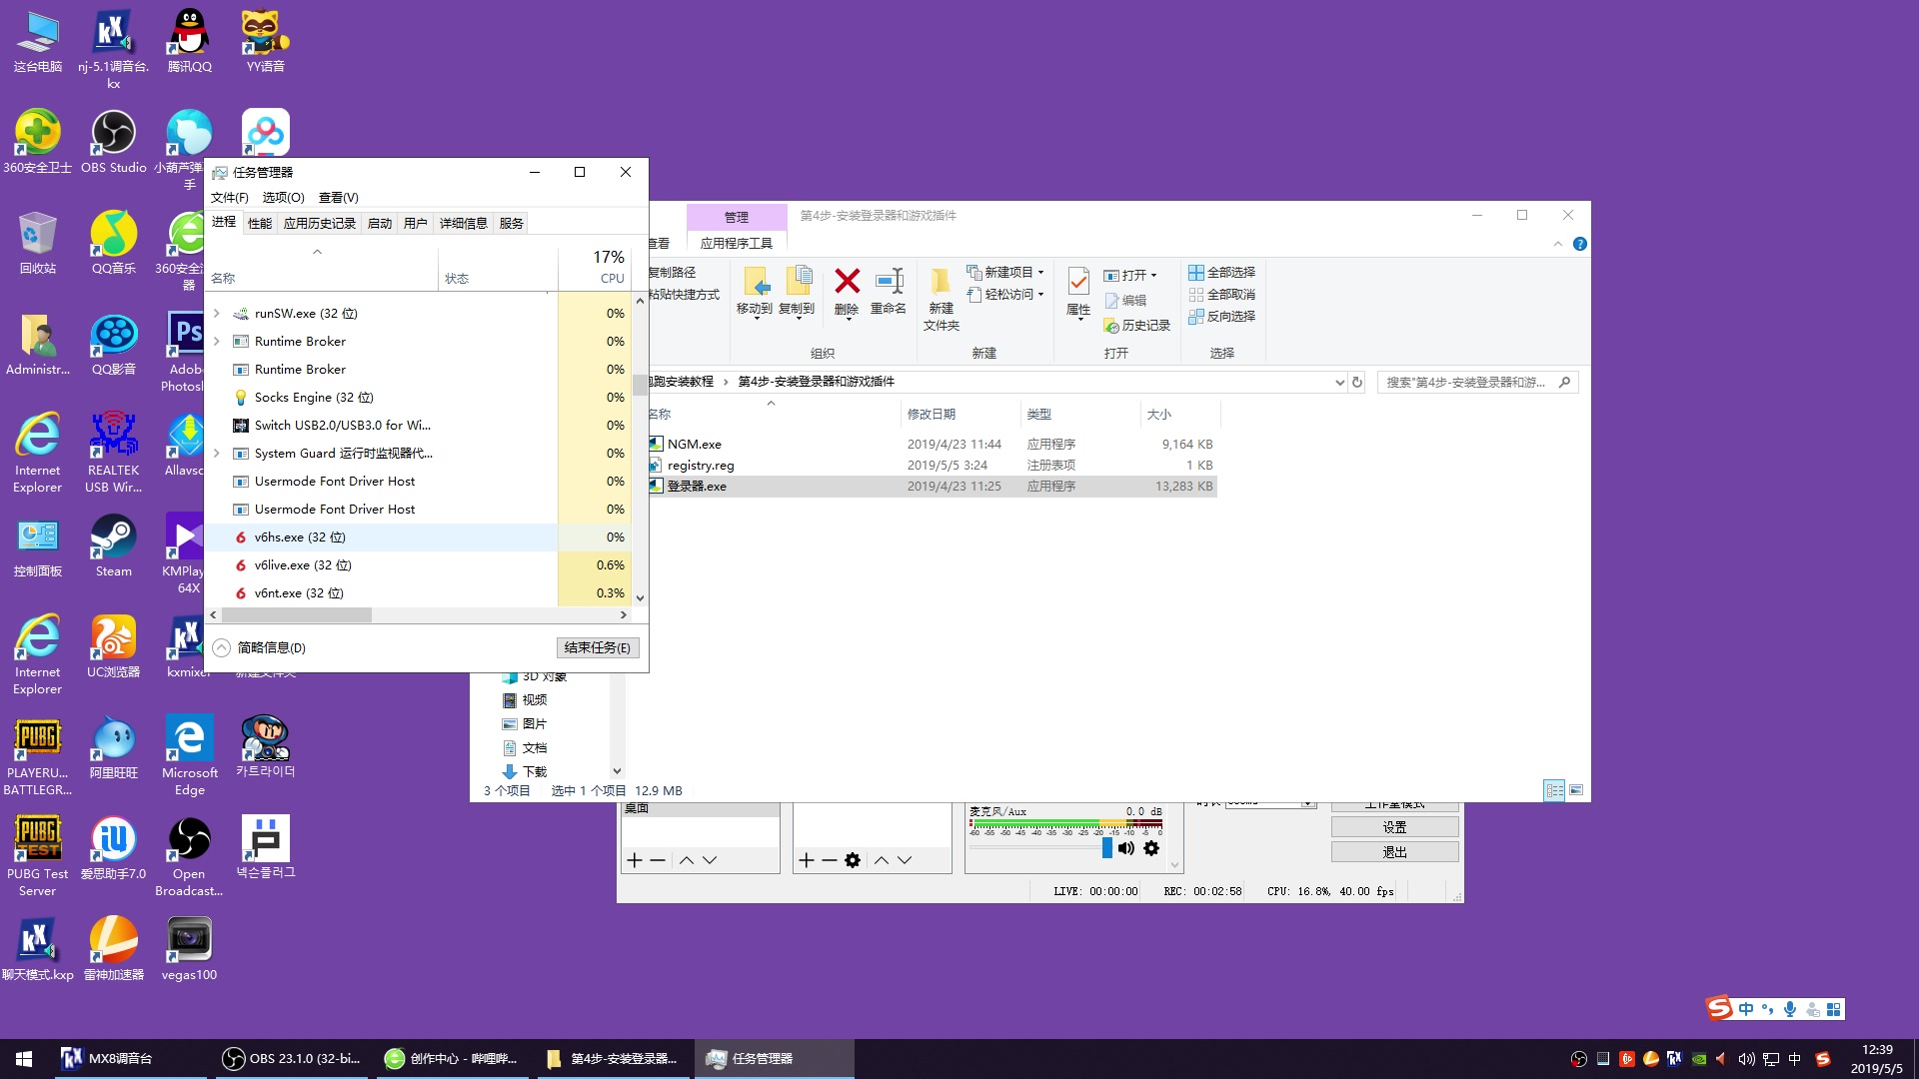Open Task Manager 选项(O) menu
Image resolution: width=1919 pixels, height=1079 pixels.
(283, 198)
